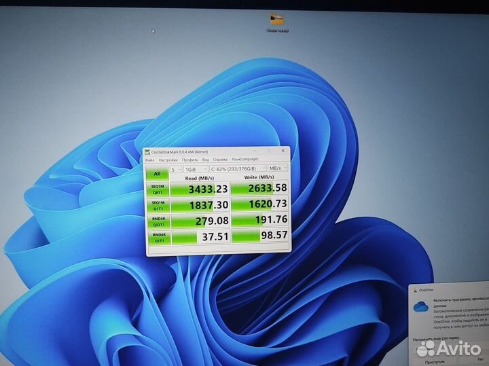The image size is (489, 366).
Task: Start the RND4K Q32T1 test
Action: pos(159,221)
